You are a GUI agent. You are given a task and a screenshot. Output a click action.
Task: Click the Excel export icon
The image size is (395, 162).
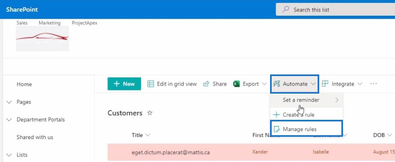point(237,84)
